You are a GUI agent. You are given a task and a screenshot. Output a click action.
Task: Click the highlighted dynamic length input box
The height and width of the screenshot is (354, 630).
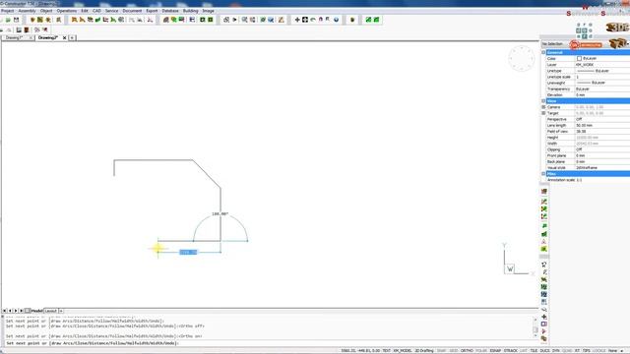(x=188, y=252)
